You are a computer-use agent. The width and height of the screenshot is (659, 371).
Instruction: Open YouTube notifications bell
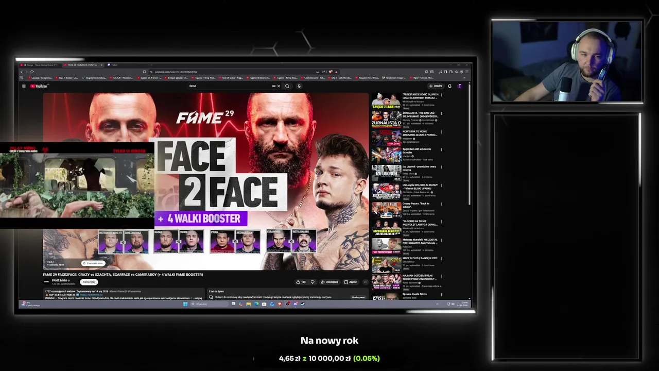[449, 86]
